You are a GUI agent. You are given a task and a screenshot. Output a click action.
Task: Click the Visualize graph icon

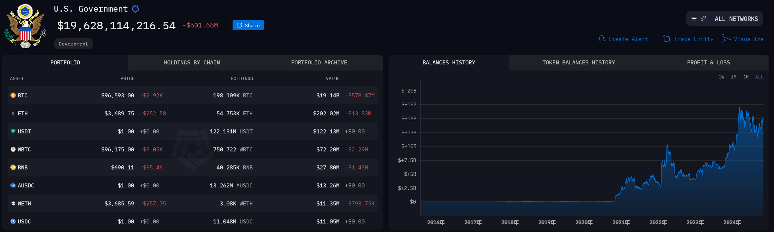726,39
